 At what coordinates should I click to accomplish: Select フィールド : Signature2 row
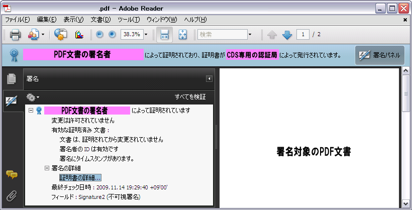tap(95, 197)
